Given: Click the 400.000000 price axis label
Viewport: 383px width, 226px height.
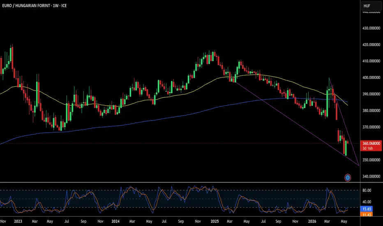Looking at the screenshot, I should [x=371, y=77].
